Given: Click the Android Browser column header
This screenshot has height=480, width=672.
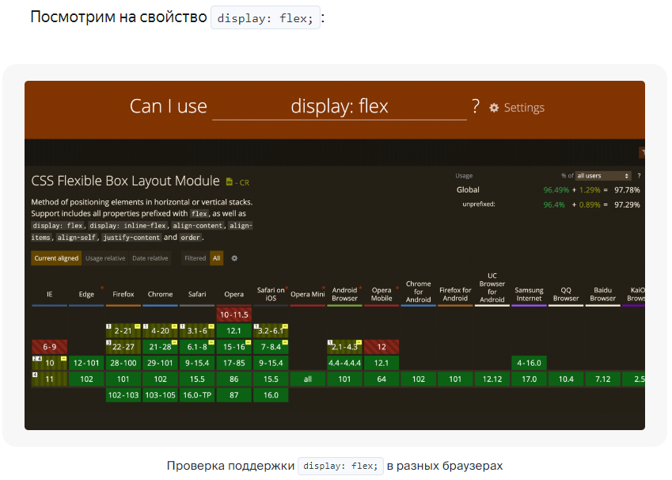Looking at the screenshot, I should pos(344,295).
